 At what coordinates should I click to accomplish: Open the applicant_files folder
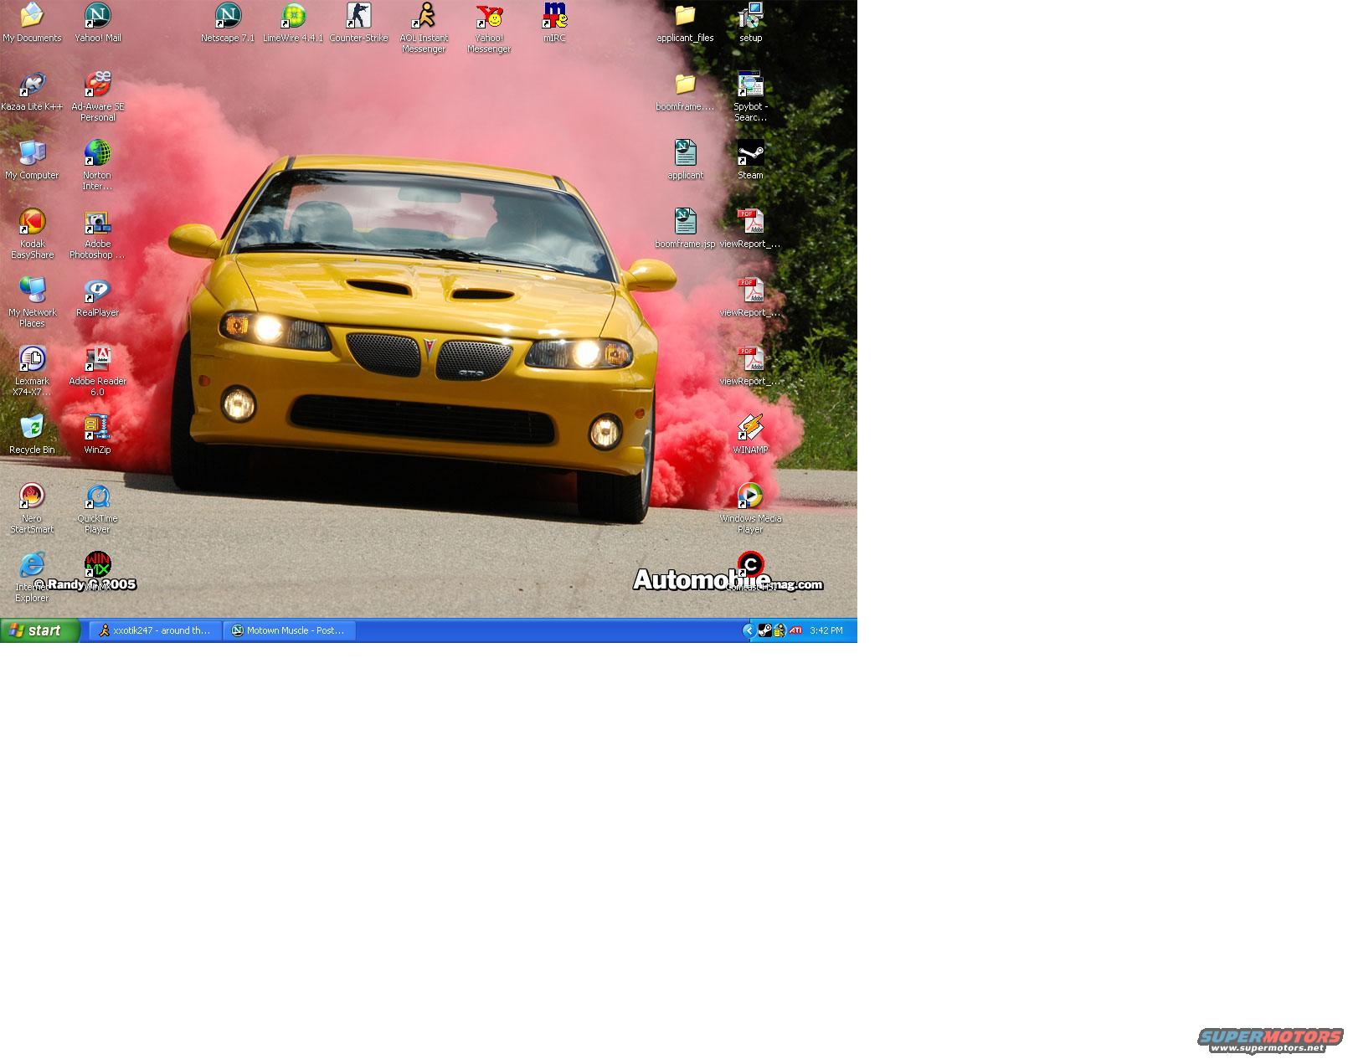click(x=685, y=23)
